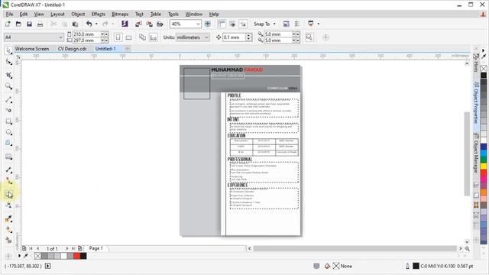Select the Polygon tool
489x275 pixels.
[x=8, y=143]
